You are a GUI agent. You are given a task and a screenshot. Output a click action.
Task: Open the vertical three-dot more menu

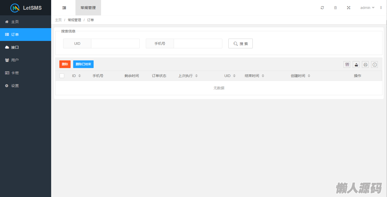(x=381, y=8)
